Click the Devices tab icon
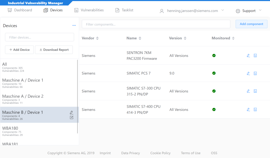 [46, 10]
